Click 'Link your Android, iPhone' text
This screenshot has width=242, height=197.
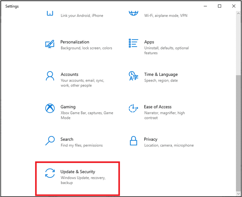coord(82,15)
